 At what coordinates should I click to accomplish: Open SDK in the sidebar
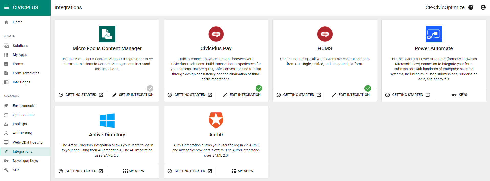pyautogui.click(x=25, y=170)
